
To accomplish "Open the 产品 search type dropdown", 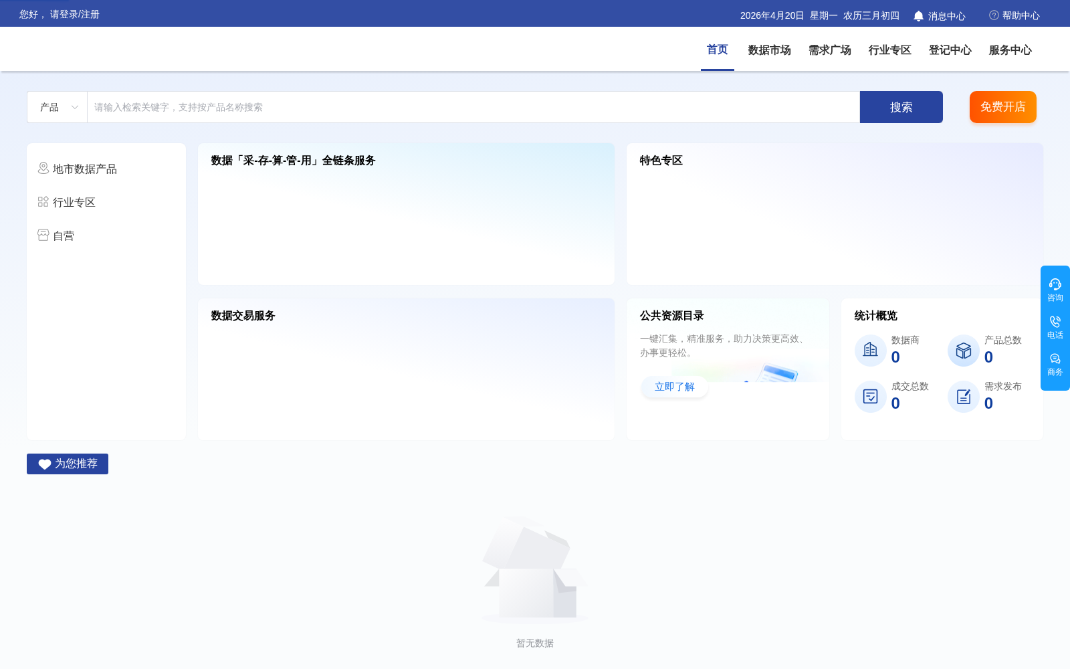I will click(x=58, y=107).
